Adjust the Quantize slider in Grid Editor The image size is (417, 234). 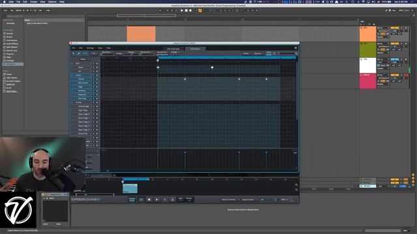coord(108,55)
